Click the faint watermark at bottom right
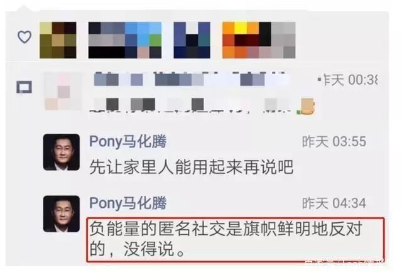 coord(345,262)
